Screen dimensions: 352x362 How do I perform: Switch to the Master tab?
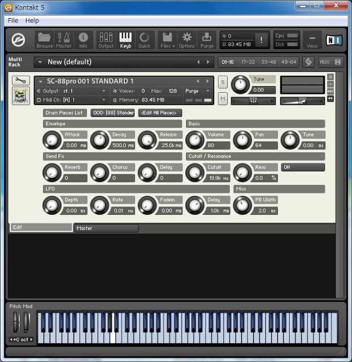(x=106, y=229)
